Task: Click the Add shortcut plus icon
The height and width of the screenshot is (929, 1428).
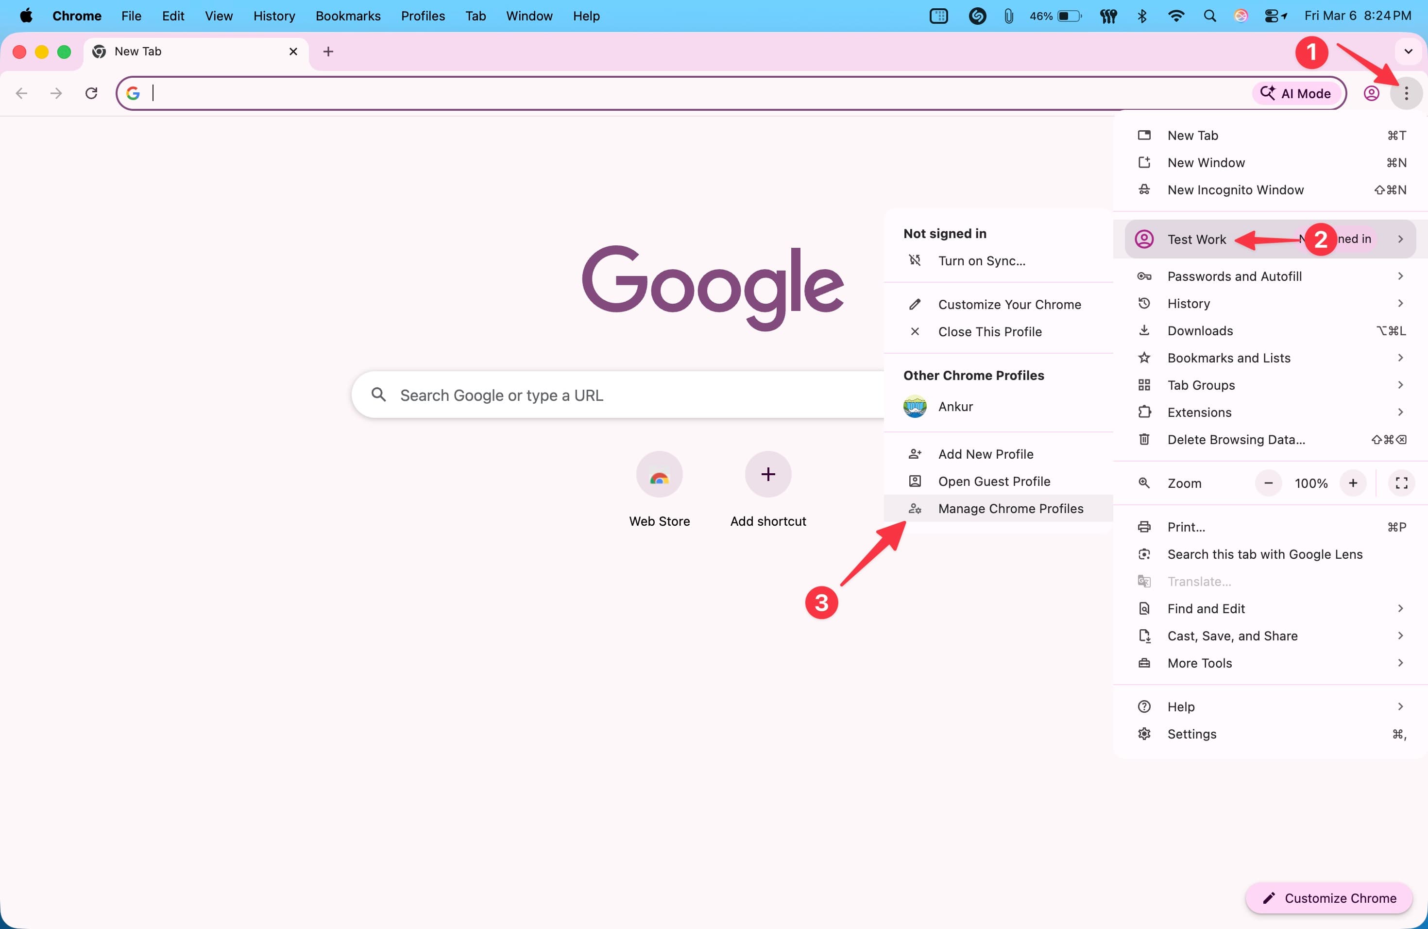Action: 767,475
